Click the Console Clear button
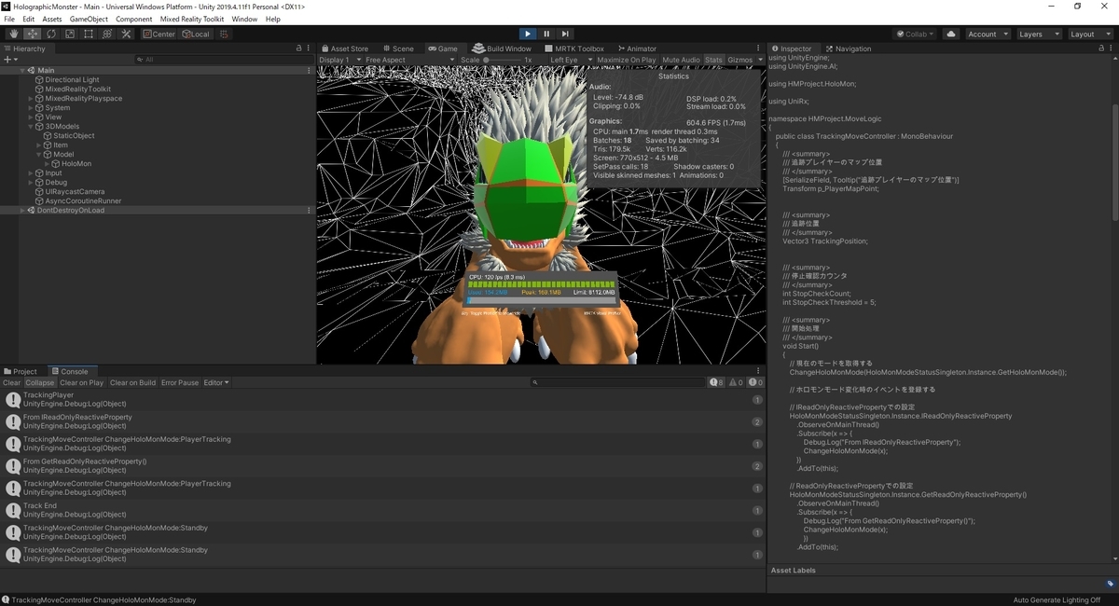This screenshot has width=1119, height=606. pyautogui.click(x=11, y=382)
